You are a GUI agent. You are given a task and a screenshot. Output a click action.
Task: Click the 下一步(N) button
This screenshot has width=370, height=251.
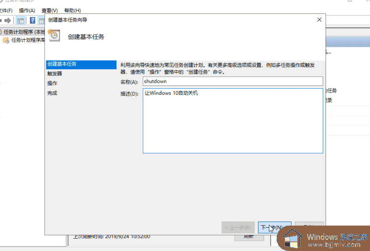point(275,227)
